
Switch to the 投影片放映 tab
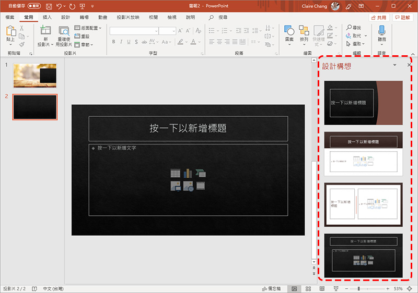coord(128,17)
